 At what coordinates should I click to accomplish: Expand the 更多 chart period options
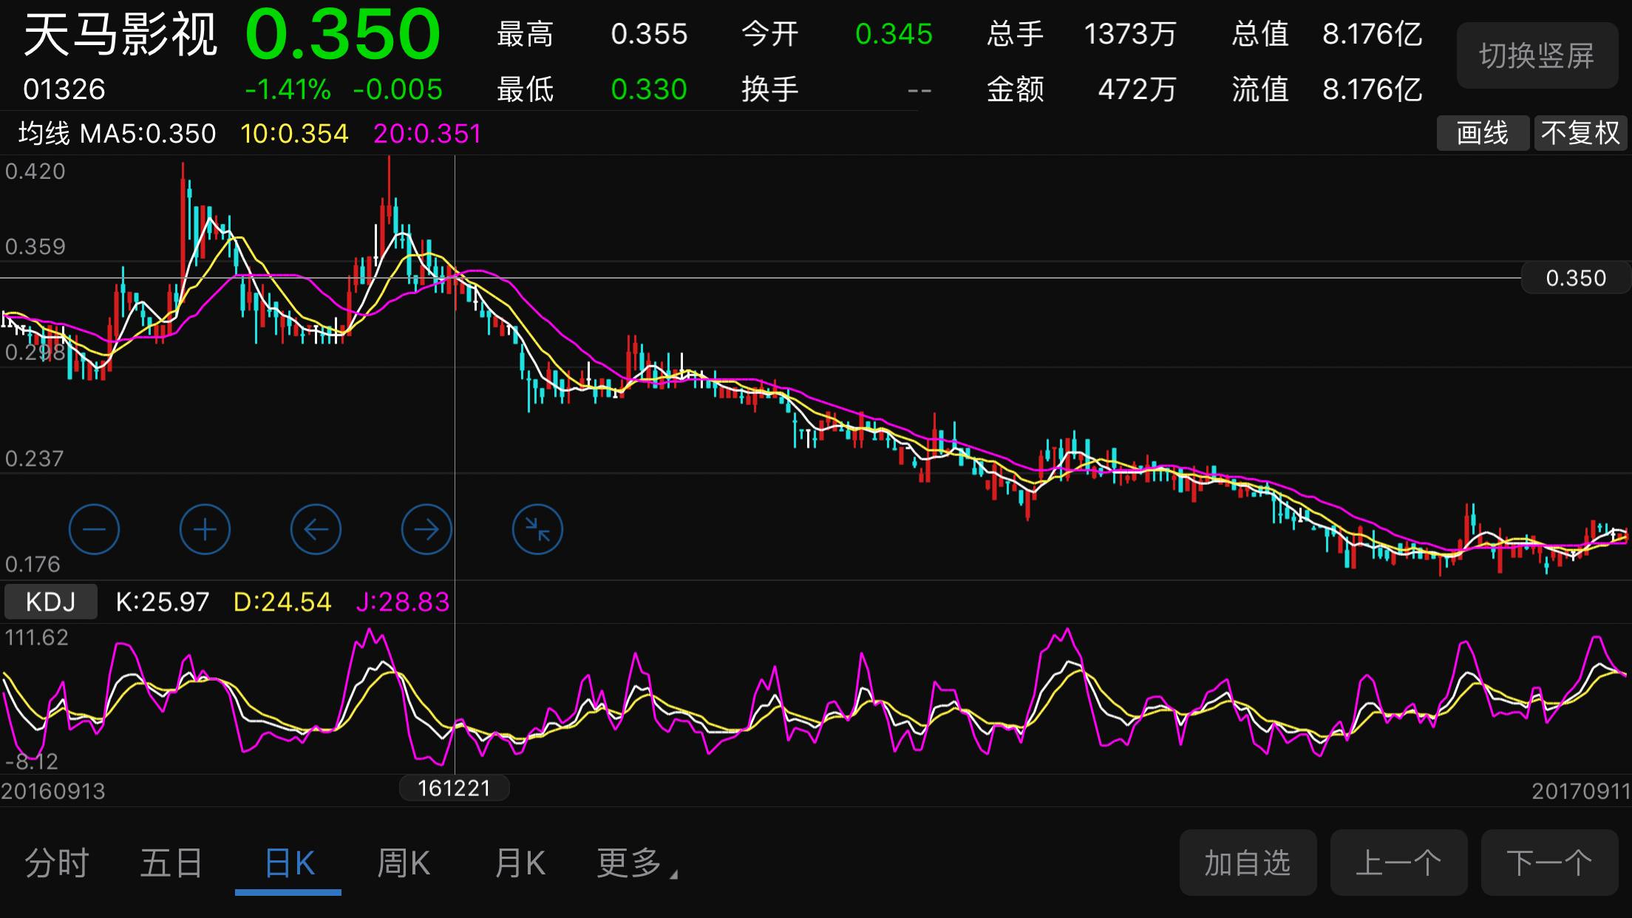[634, 863]
